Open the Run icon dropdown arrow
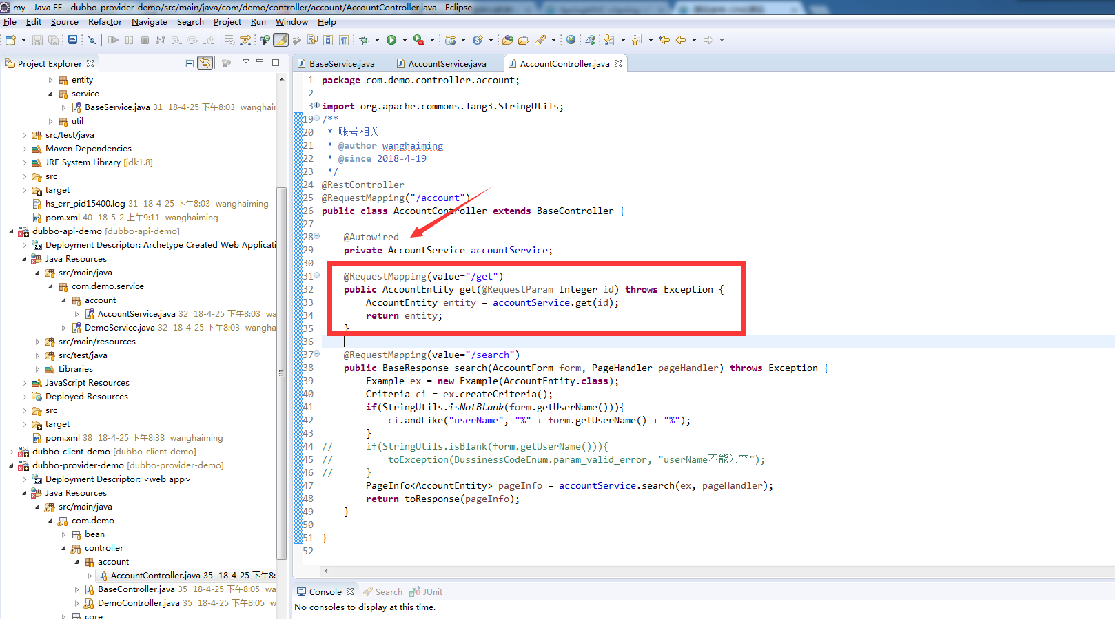Image resolution: width=1115 pixels, height=619 pixels. (x=405, y=40)
